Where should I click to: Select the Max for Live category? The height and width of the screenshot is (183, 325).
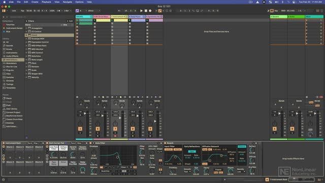pyautogui.click(x=12, y=67)
